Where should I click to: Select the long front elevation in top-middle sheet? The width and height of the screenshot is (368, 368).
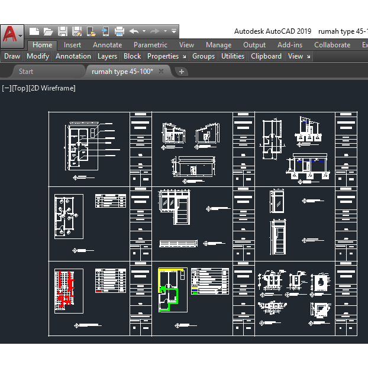[x=193, y=166]
